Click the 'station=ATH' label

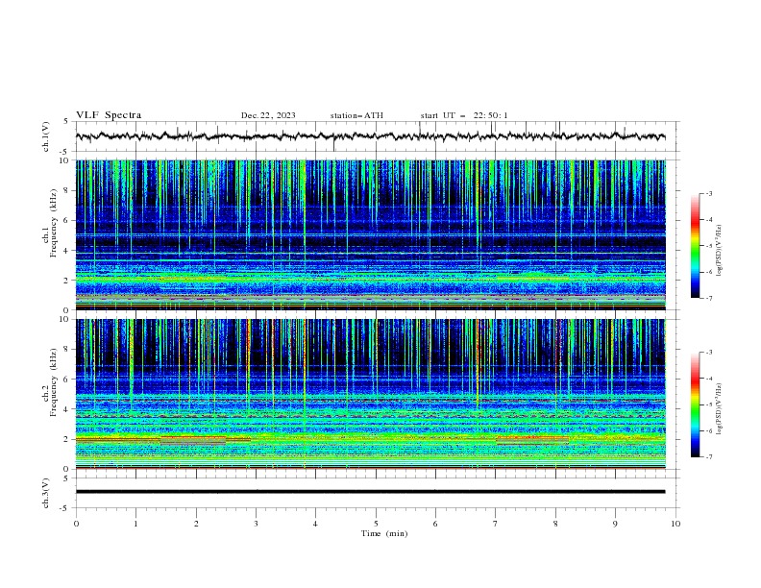pyautogui.click(x=356, y=115)
